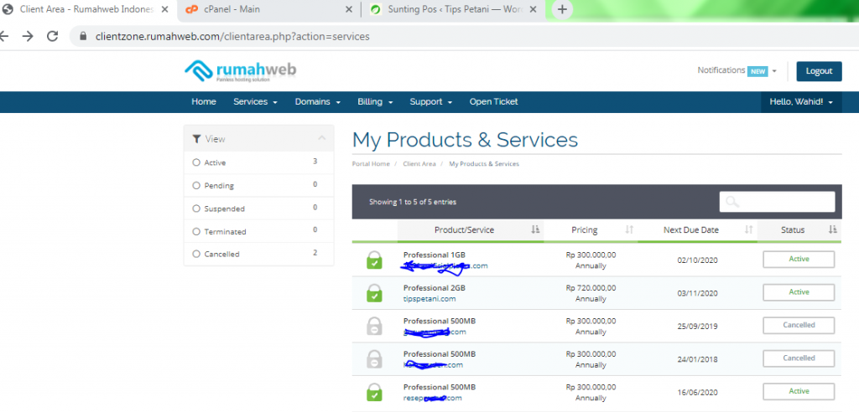The image size is (859, 412).
Task: Click the browser address bar URL
Action: point(232,37)
